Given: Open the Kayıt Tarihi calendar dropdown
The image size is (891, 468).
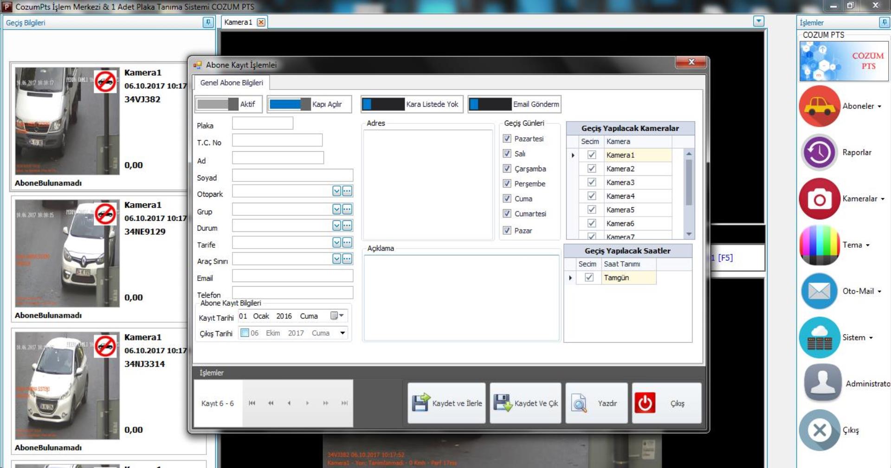Looking at the screenshot, I should coord(338,316).
